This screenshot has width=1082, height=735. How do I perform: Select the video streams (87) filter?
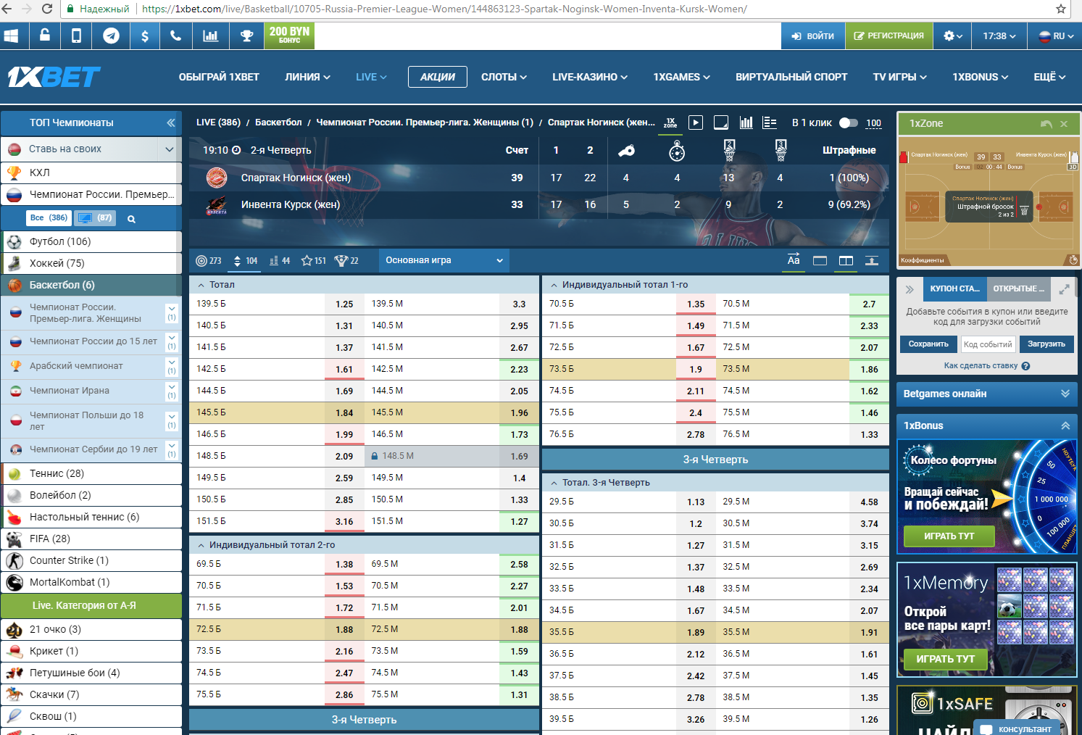click(x=95, y=218)
